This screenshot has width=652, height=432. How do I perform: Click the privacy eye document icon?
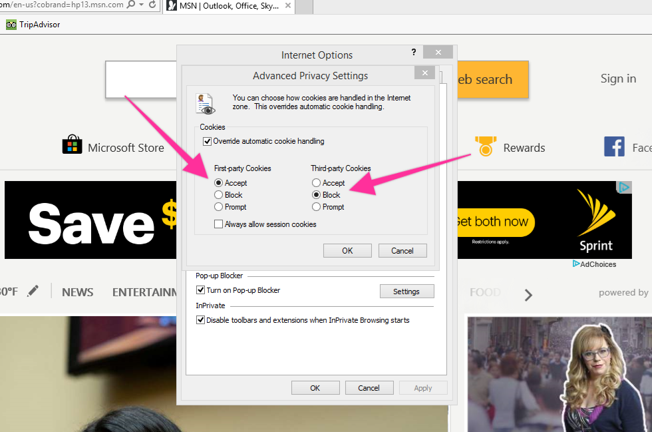pyautogui.click(x=206, y=104)
